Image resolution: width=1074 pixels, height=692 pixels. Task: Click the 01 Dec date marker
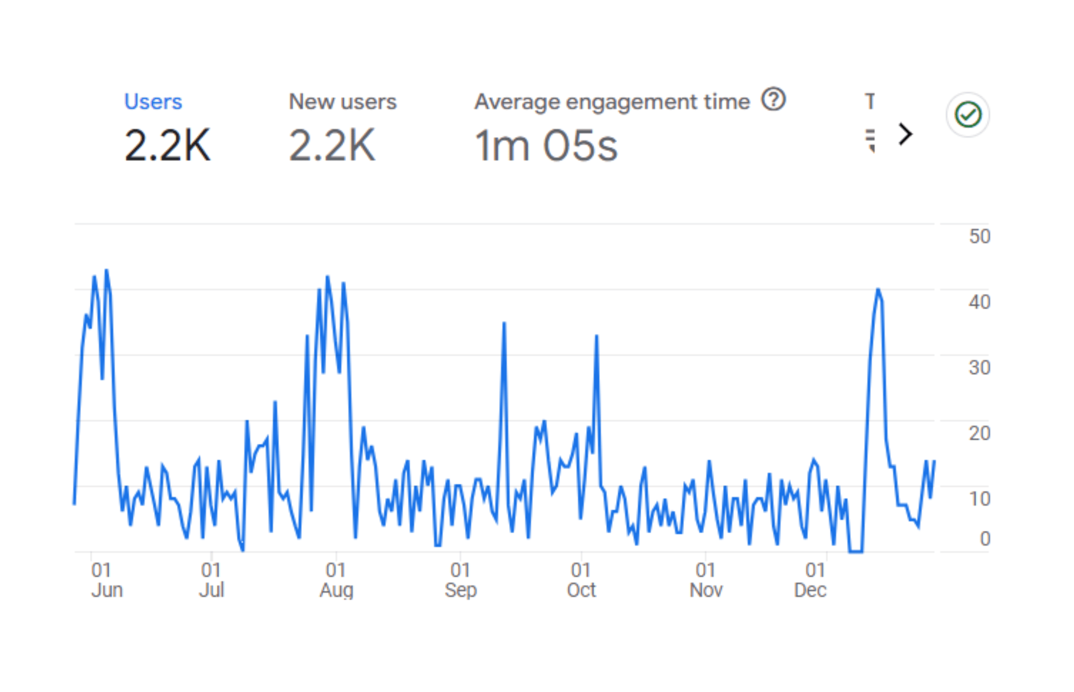810,580
